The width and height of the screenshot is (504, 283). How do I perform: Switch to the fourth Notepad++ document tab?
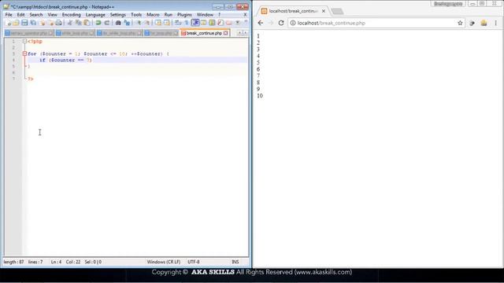click(161, 33)
